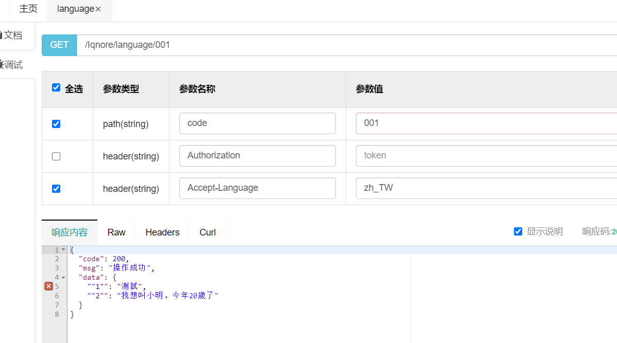
Task: Open the 主页 tab
Action: (x=28, y=9)
